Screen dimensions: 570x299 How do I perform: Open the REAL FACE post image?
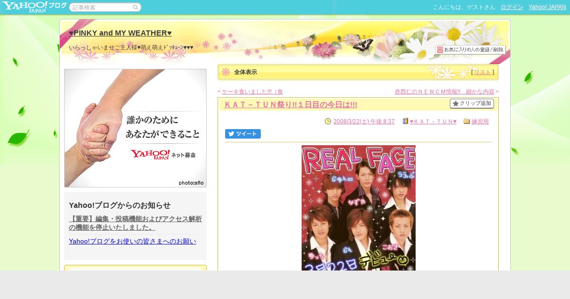pos(359,208)
